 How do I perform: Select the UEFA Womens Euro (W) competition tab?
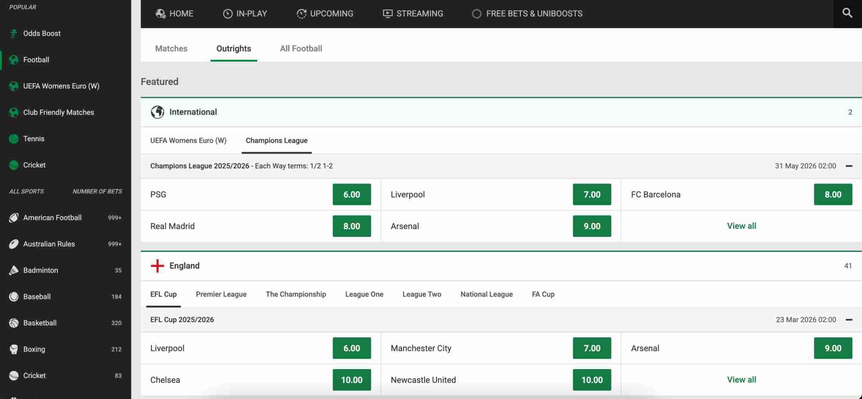point(188,140)
